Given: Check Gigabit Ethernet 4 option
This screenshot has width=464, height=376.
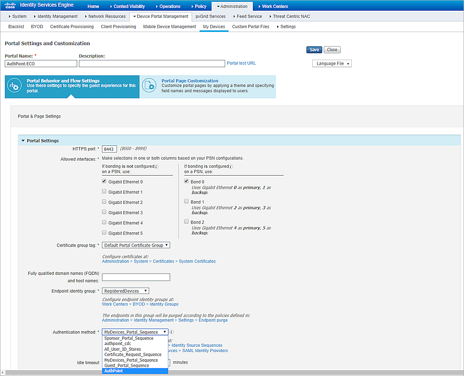Looking at the screenshot, I should click(x=104, y=222).
